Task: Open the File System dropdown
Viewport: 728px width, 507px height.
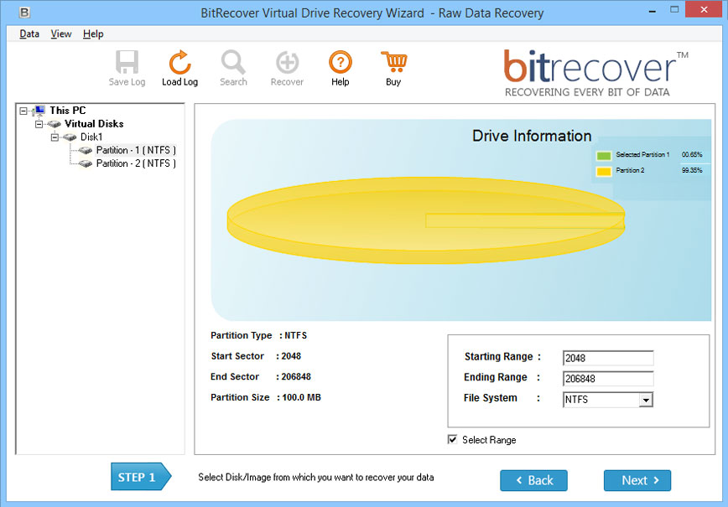Action: [646, 399]
